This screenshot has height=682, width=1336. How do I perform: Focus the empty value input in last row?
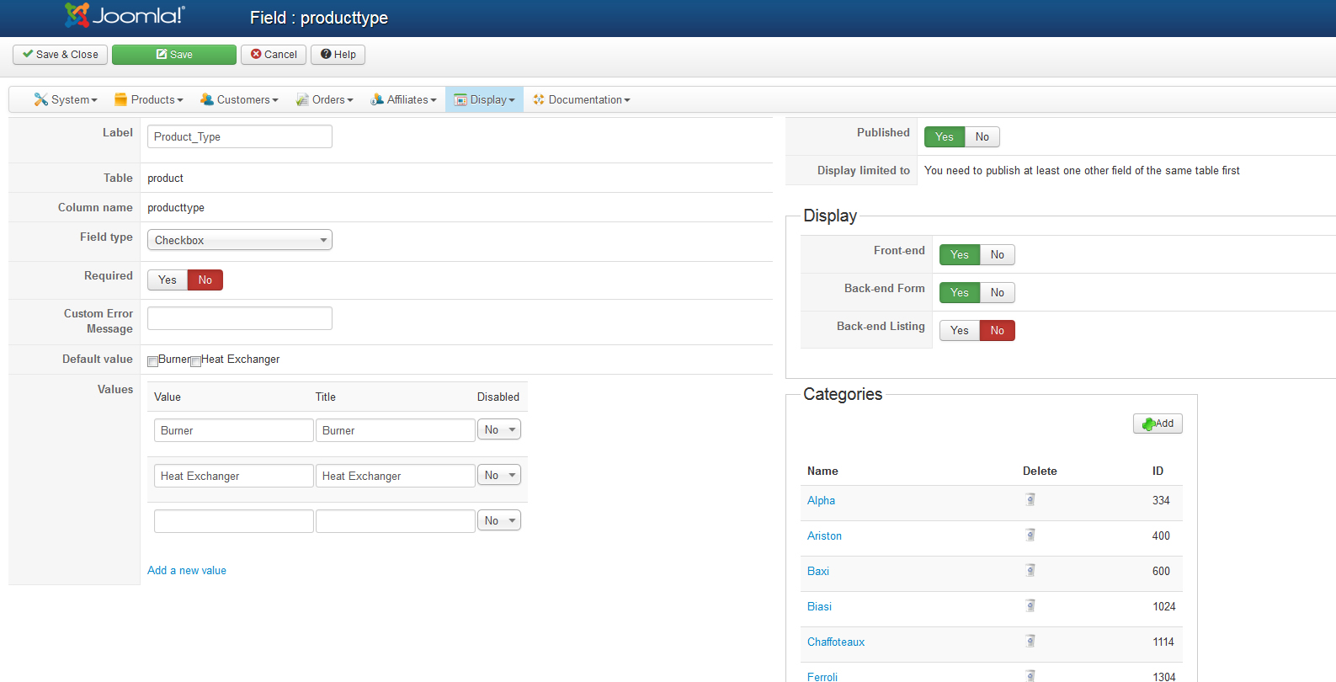tap(234, 521)
